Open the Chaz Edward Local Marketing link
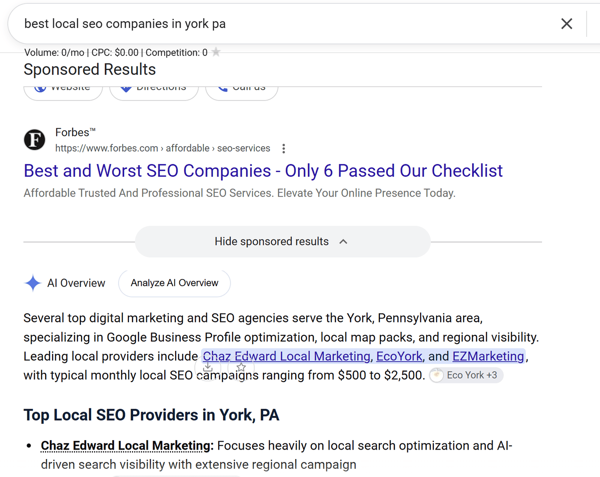 click(286, 356)
